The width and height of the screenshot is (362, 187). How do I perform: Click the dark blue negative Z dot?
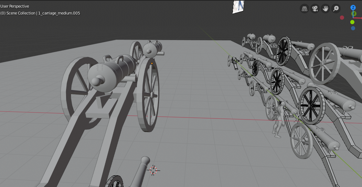coord(353,28)
